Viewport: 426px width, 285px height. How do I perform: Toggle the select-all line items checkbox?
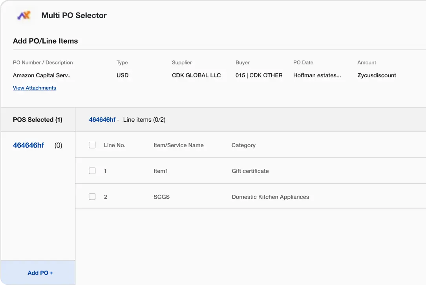[x=92, y=145]
